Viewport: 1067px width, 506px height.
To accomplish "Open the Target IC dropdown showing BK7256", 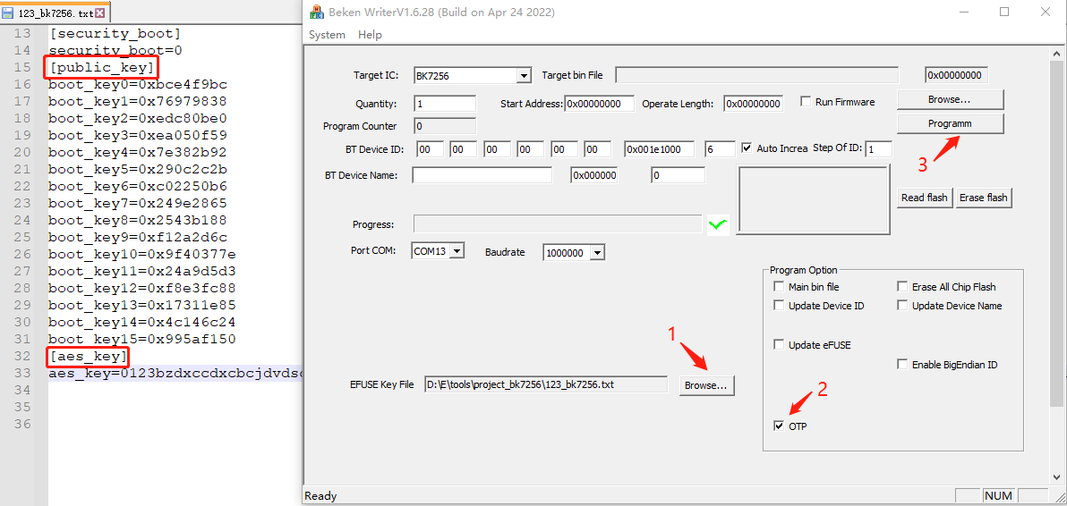I will [x=523, y=76].
